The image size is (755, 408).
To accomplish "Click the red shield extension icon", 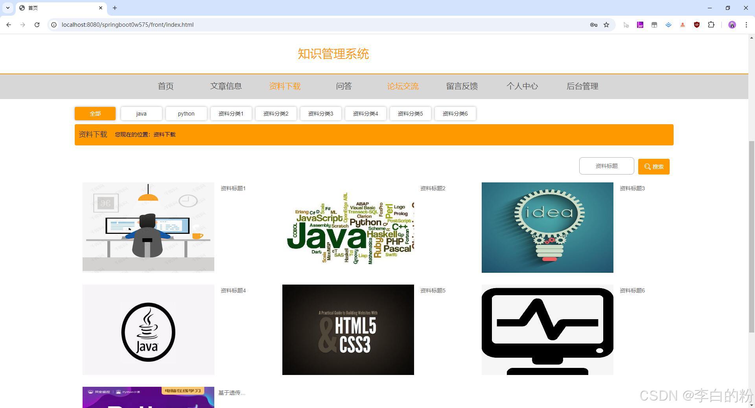I will (697, 25).
